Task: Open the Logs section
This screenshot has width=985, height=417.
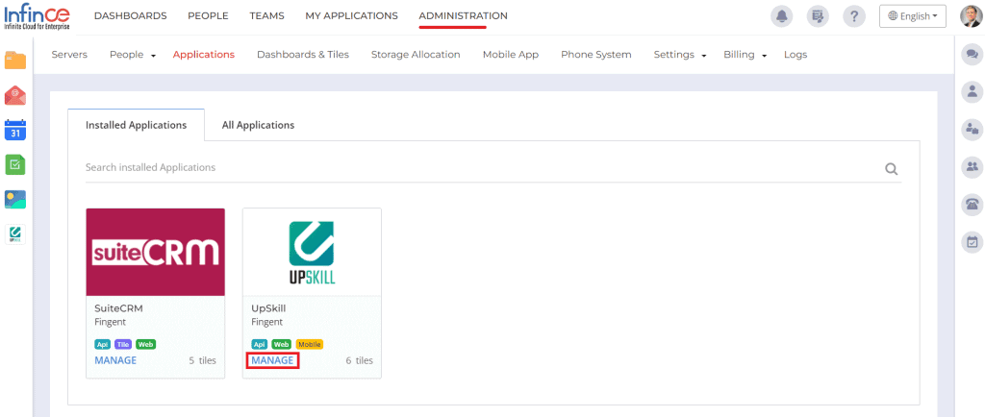Action: click(x=796, y=55)
